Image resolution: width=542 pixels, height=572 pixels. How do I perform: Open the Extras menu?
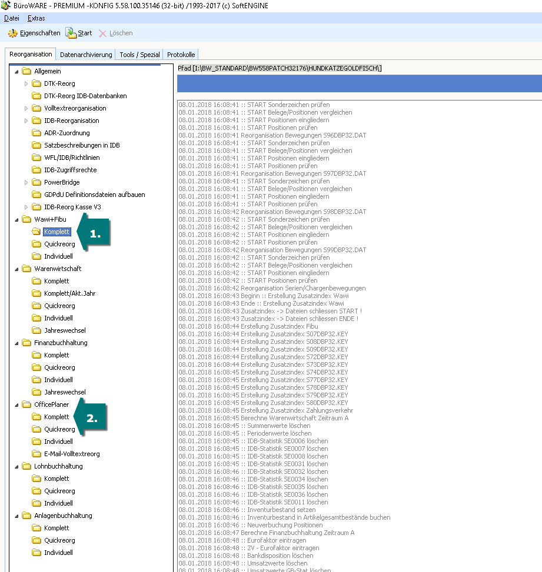click(36, 18)
